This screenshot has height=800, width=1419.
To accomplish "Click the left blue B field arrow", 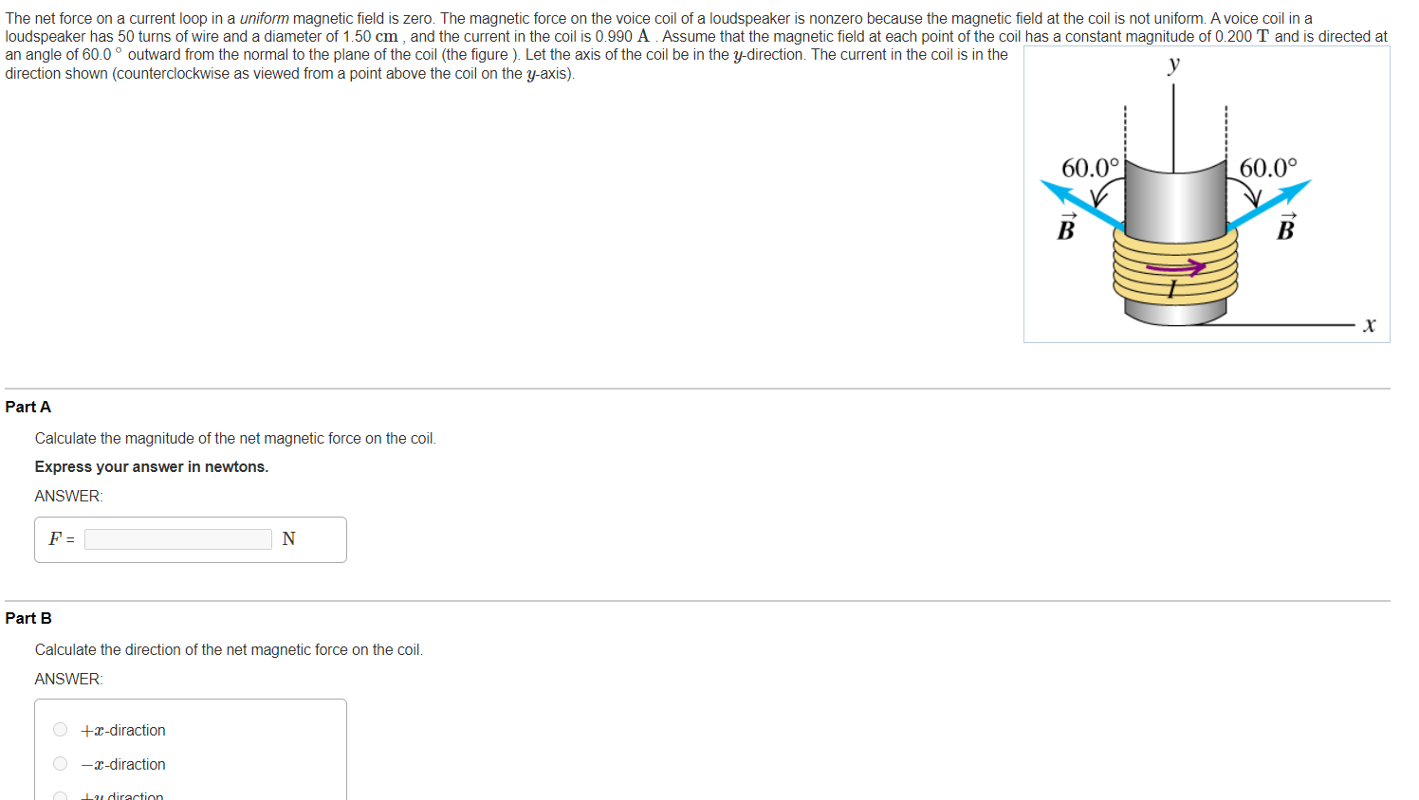I will coord(1083,205).
